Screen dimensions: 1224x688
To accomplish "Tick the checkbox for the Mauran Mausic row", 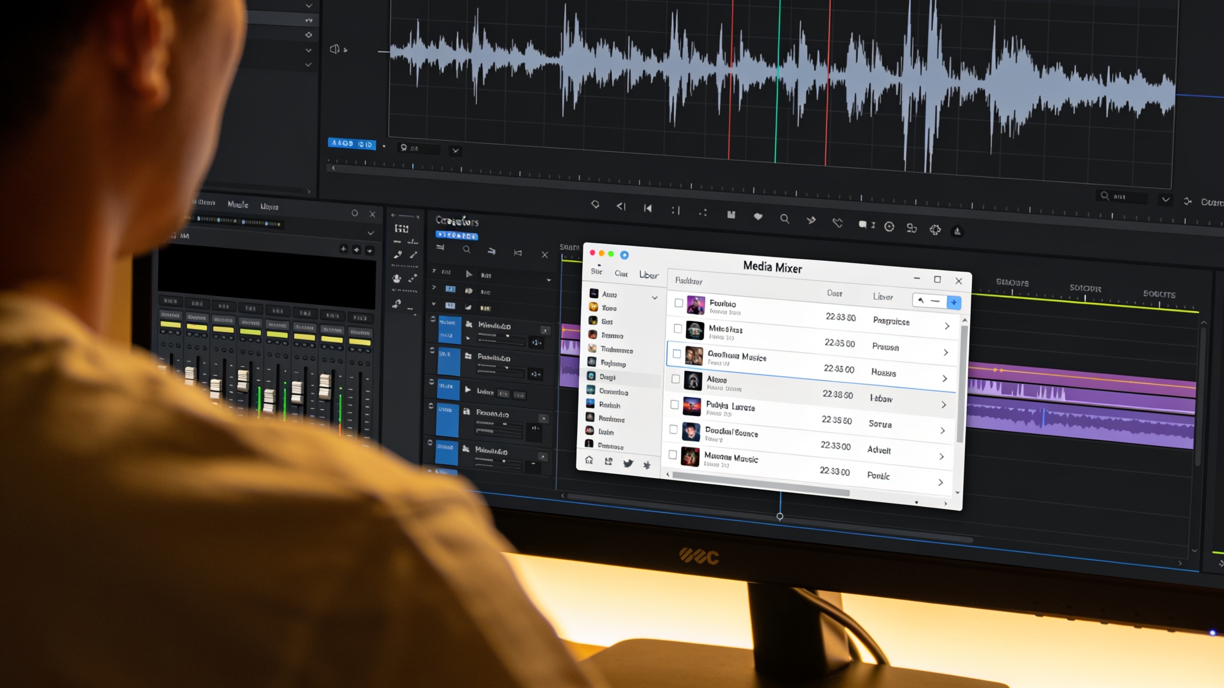I will tap(673, 454).
